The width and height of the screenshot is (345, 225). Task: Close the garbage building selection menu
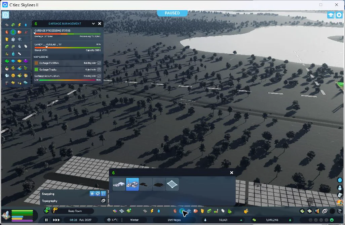(x=231, y=173)
